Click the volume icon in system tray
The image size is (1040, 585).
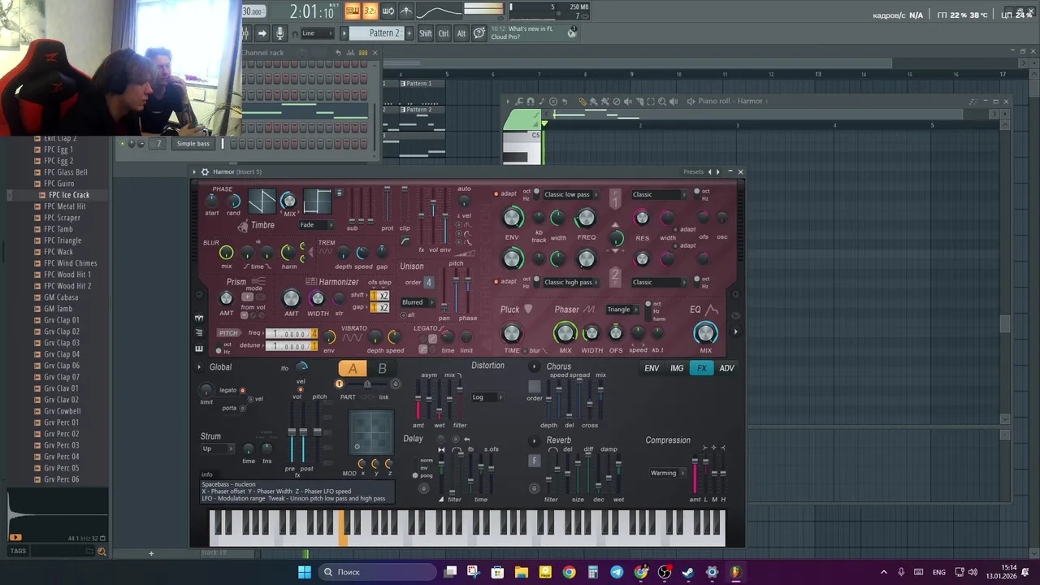[973, 572]
